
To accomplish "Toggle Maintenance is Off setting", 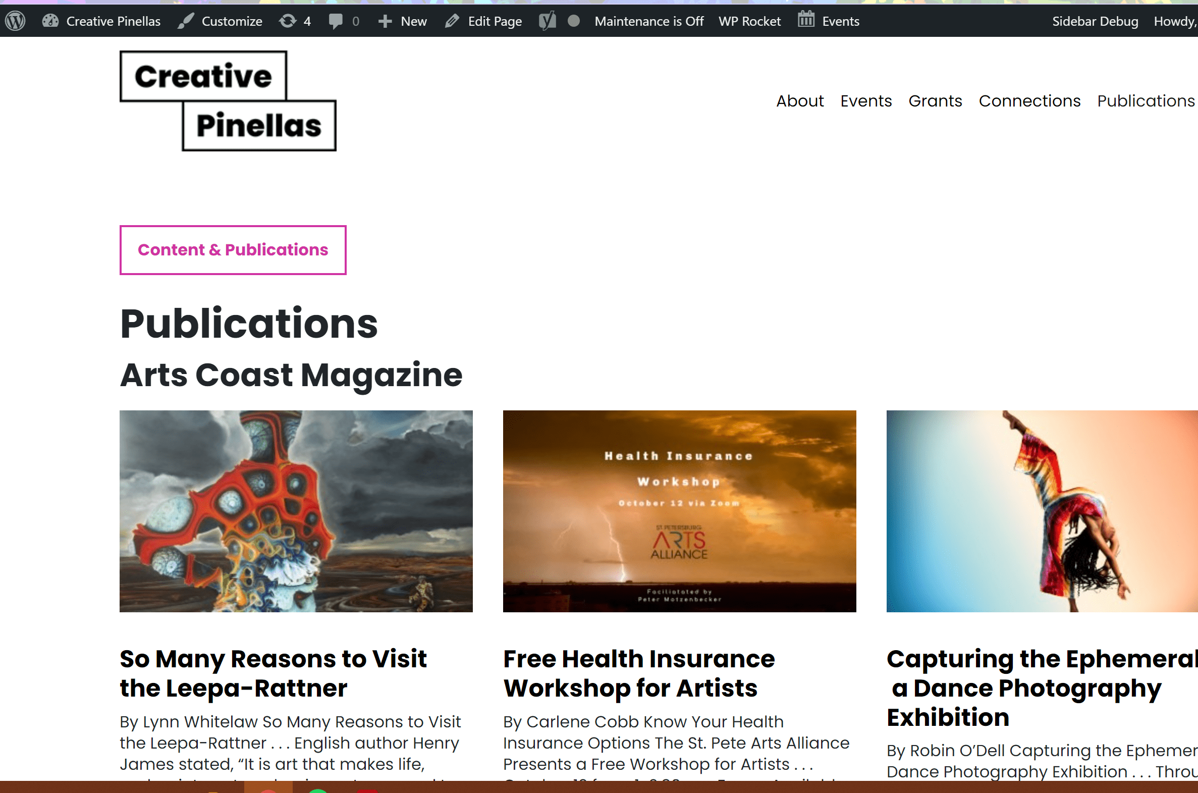I will [x=649, y=21].
